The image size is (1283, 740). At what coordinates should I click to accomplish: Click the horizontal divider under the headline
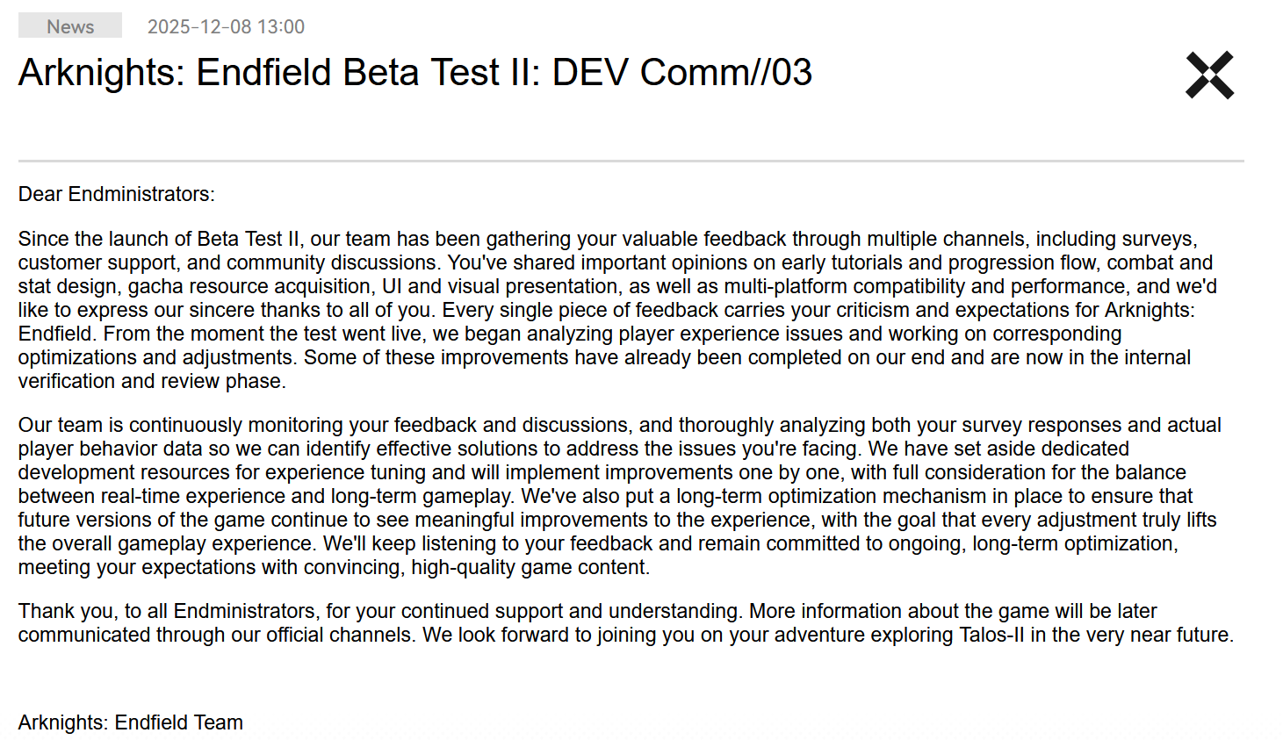click(631, 161)
